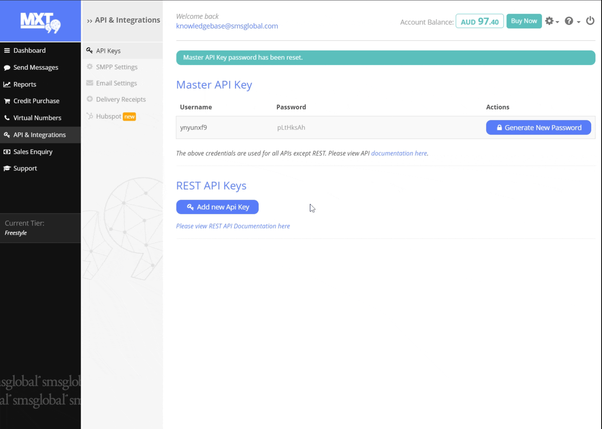Viewport: 602px width, 429px height.
Task: Click Generate New Password button
Action: click(x=538, y=128)
